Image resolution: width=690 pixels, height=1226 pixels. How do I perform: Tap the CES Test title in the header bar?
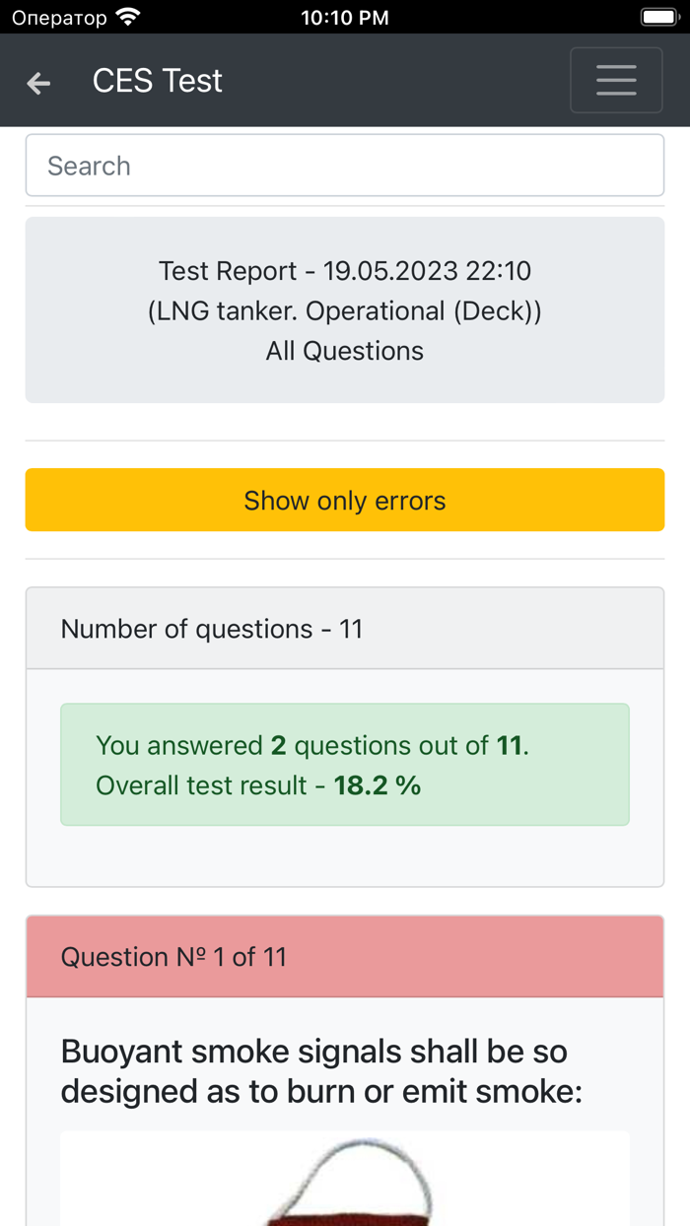coord(157,81)
